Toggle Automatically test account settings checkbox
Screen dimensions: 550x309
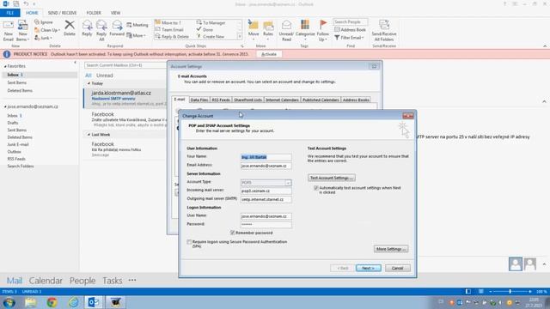click(x=316, y=188)
